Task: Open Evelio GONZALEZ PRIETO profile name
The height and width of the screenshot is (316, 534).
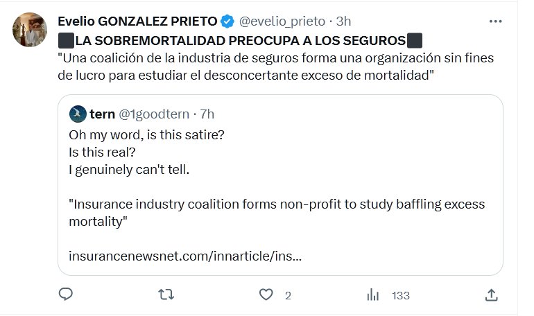Action: [137, 21]
